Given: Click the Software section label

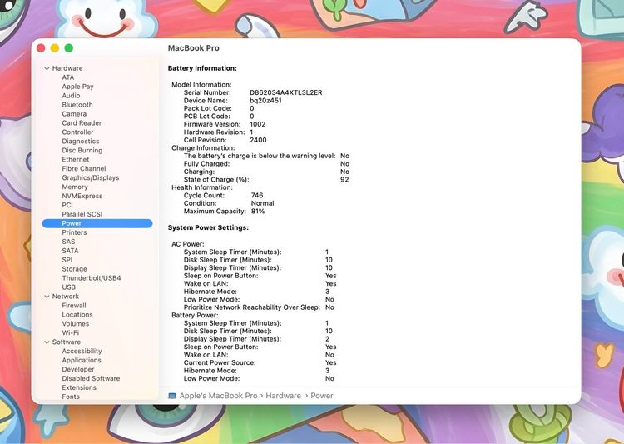Looking at the screenshot, I should [x=66, y=342].
